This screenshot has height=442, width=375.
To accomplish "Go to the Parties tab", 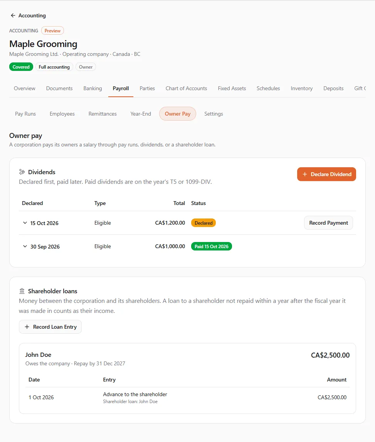I will (147, 89).
